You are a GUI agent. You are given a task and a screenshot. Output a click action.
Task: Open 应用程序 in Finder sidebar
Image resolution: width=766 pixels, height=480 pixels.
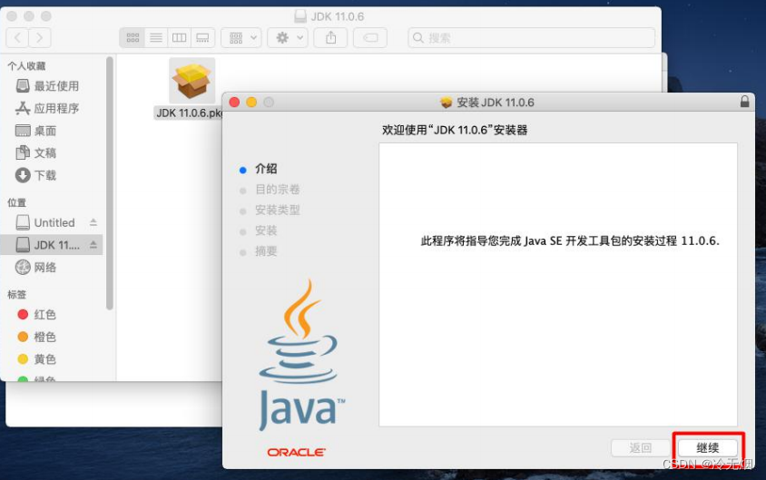click(54, 108)
